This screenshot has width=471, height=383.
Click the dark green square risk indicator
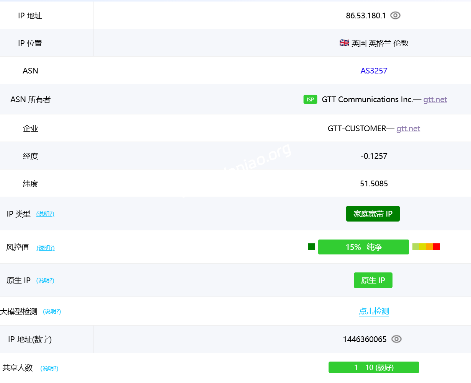[x=312, y=247]
